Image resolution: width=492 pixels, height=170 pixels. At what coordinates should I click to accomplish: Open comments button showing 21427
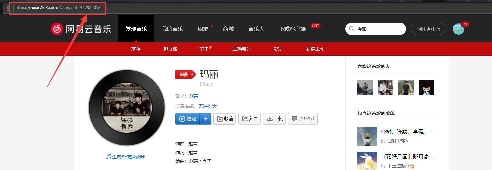coord(303,119)
